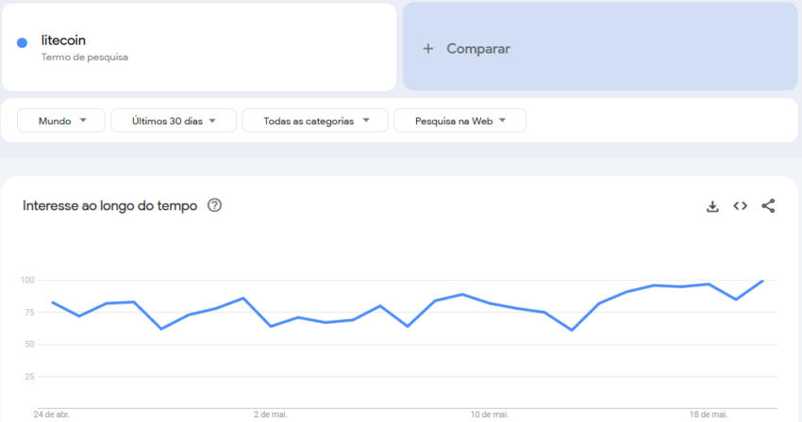Select the final peak point on the chart line
The width and height of the screenshot is (802, 422).
click(762, 281)
